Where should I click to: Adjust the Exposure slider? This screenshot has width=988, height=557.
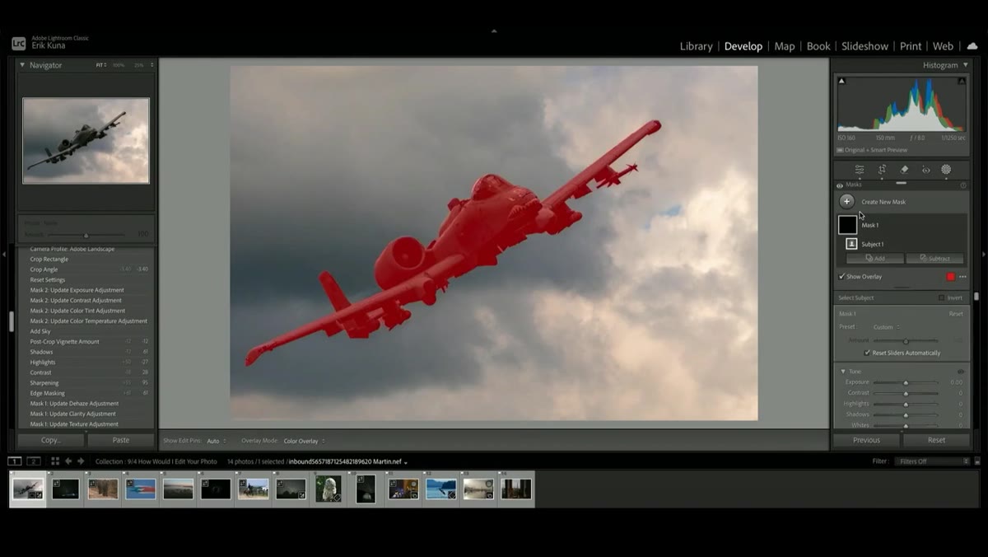[906, 382]
